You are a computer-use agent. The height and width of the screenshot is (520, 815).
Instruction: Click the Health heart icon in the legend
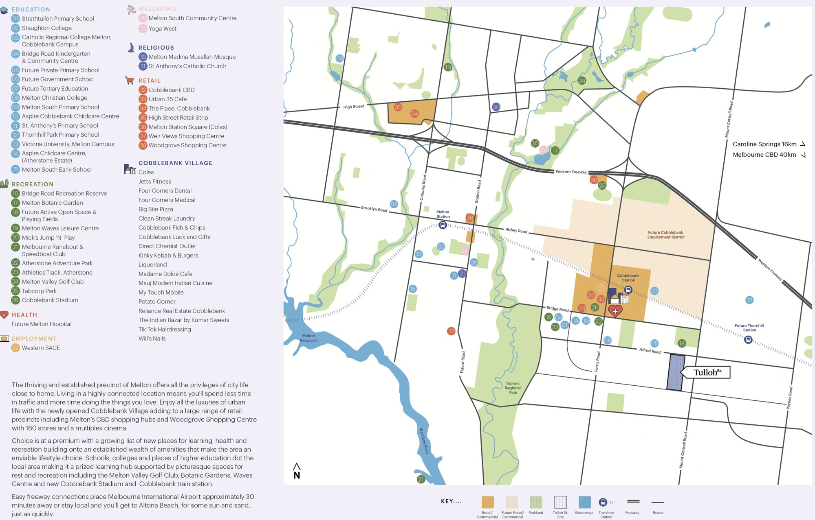(4, 315)
